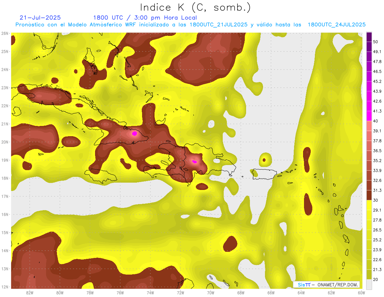Image resolution: width=384 pixels, height=297 pixels.
Task: Click the '40' colorbar value
Action: [x=376, y=121]
